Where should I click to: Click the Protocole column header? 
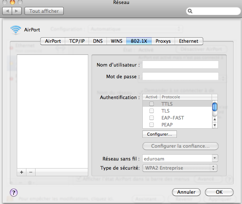pyautogui.click(x=186, y=97)
